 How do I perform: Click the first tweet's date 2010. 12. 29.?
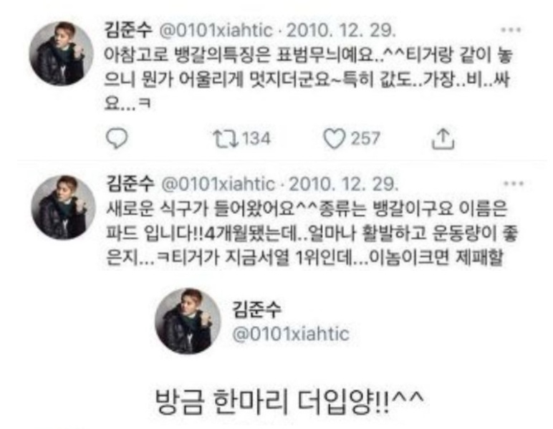341,31
